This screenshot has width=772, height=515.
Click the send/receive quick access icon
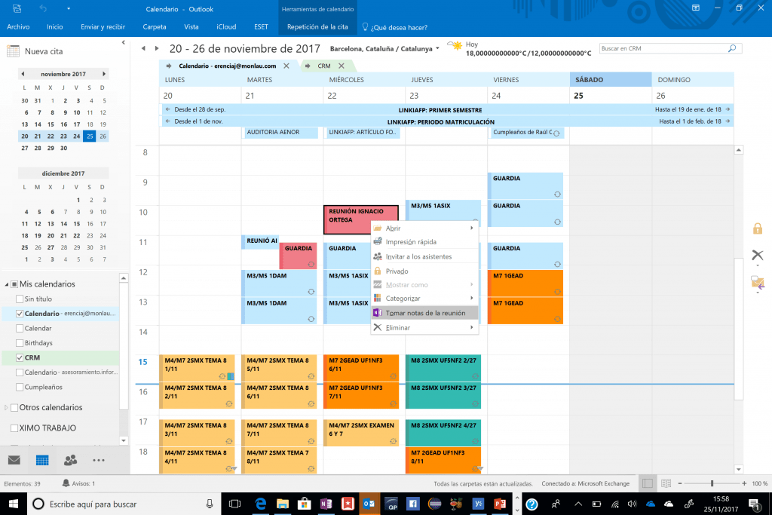click(x=17, y=9)
